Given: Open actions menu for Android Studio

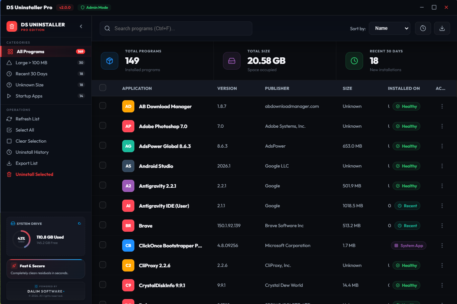Looking at the screenshot, I should (x=442, y=166).
